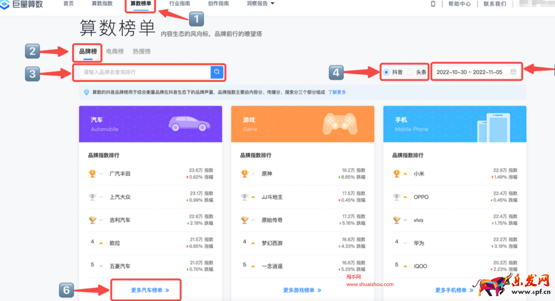This screenshot has width=555, height=301.
Task: Click the mobile phone icon in header
Action: (x=433, y=4)
